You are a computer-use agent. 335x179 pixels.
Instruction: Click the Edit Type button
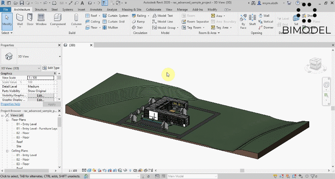[x=51, y=68]
